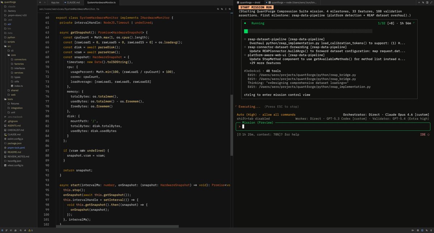This screenshot has width=434, height=233.
Task: Expand the python folder
Action: (11, 37)
